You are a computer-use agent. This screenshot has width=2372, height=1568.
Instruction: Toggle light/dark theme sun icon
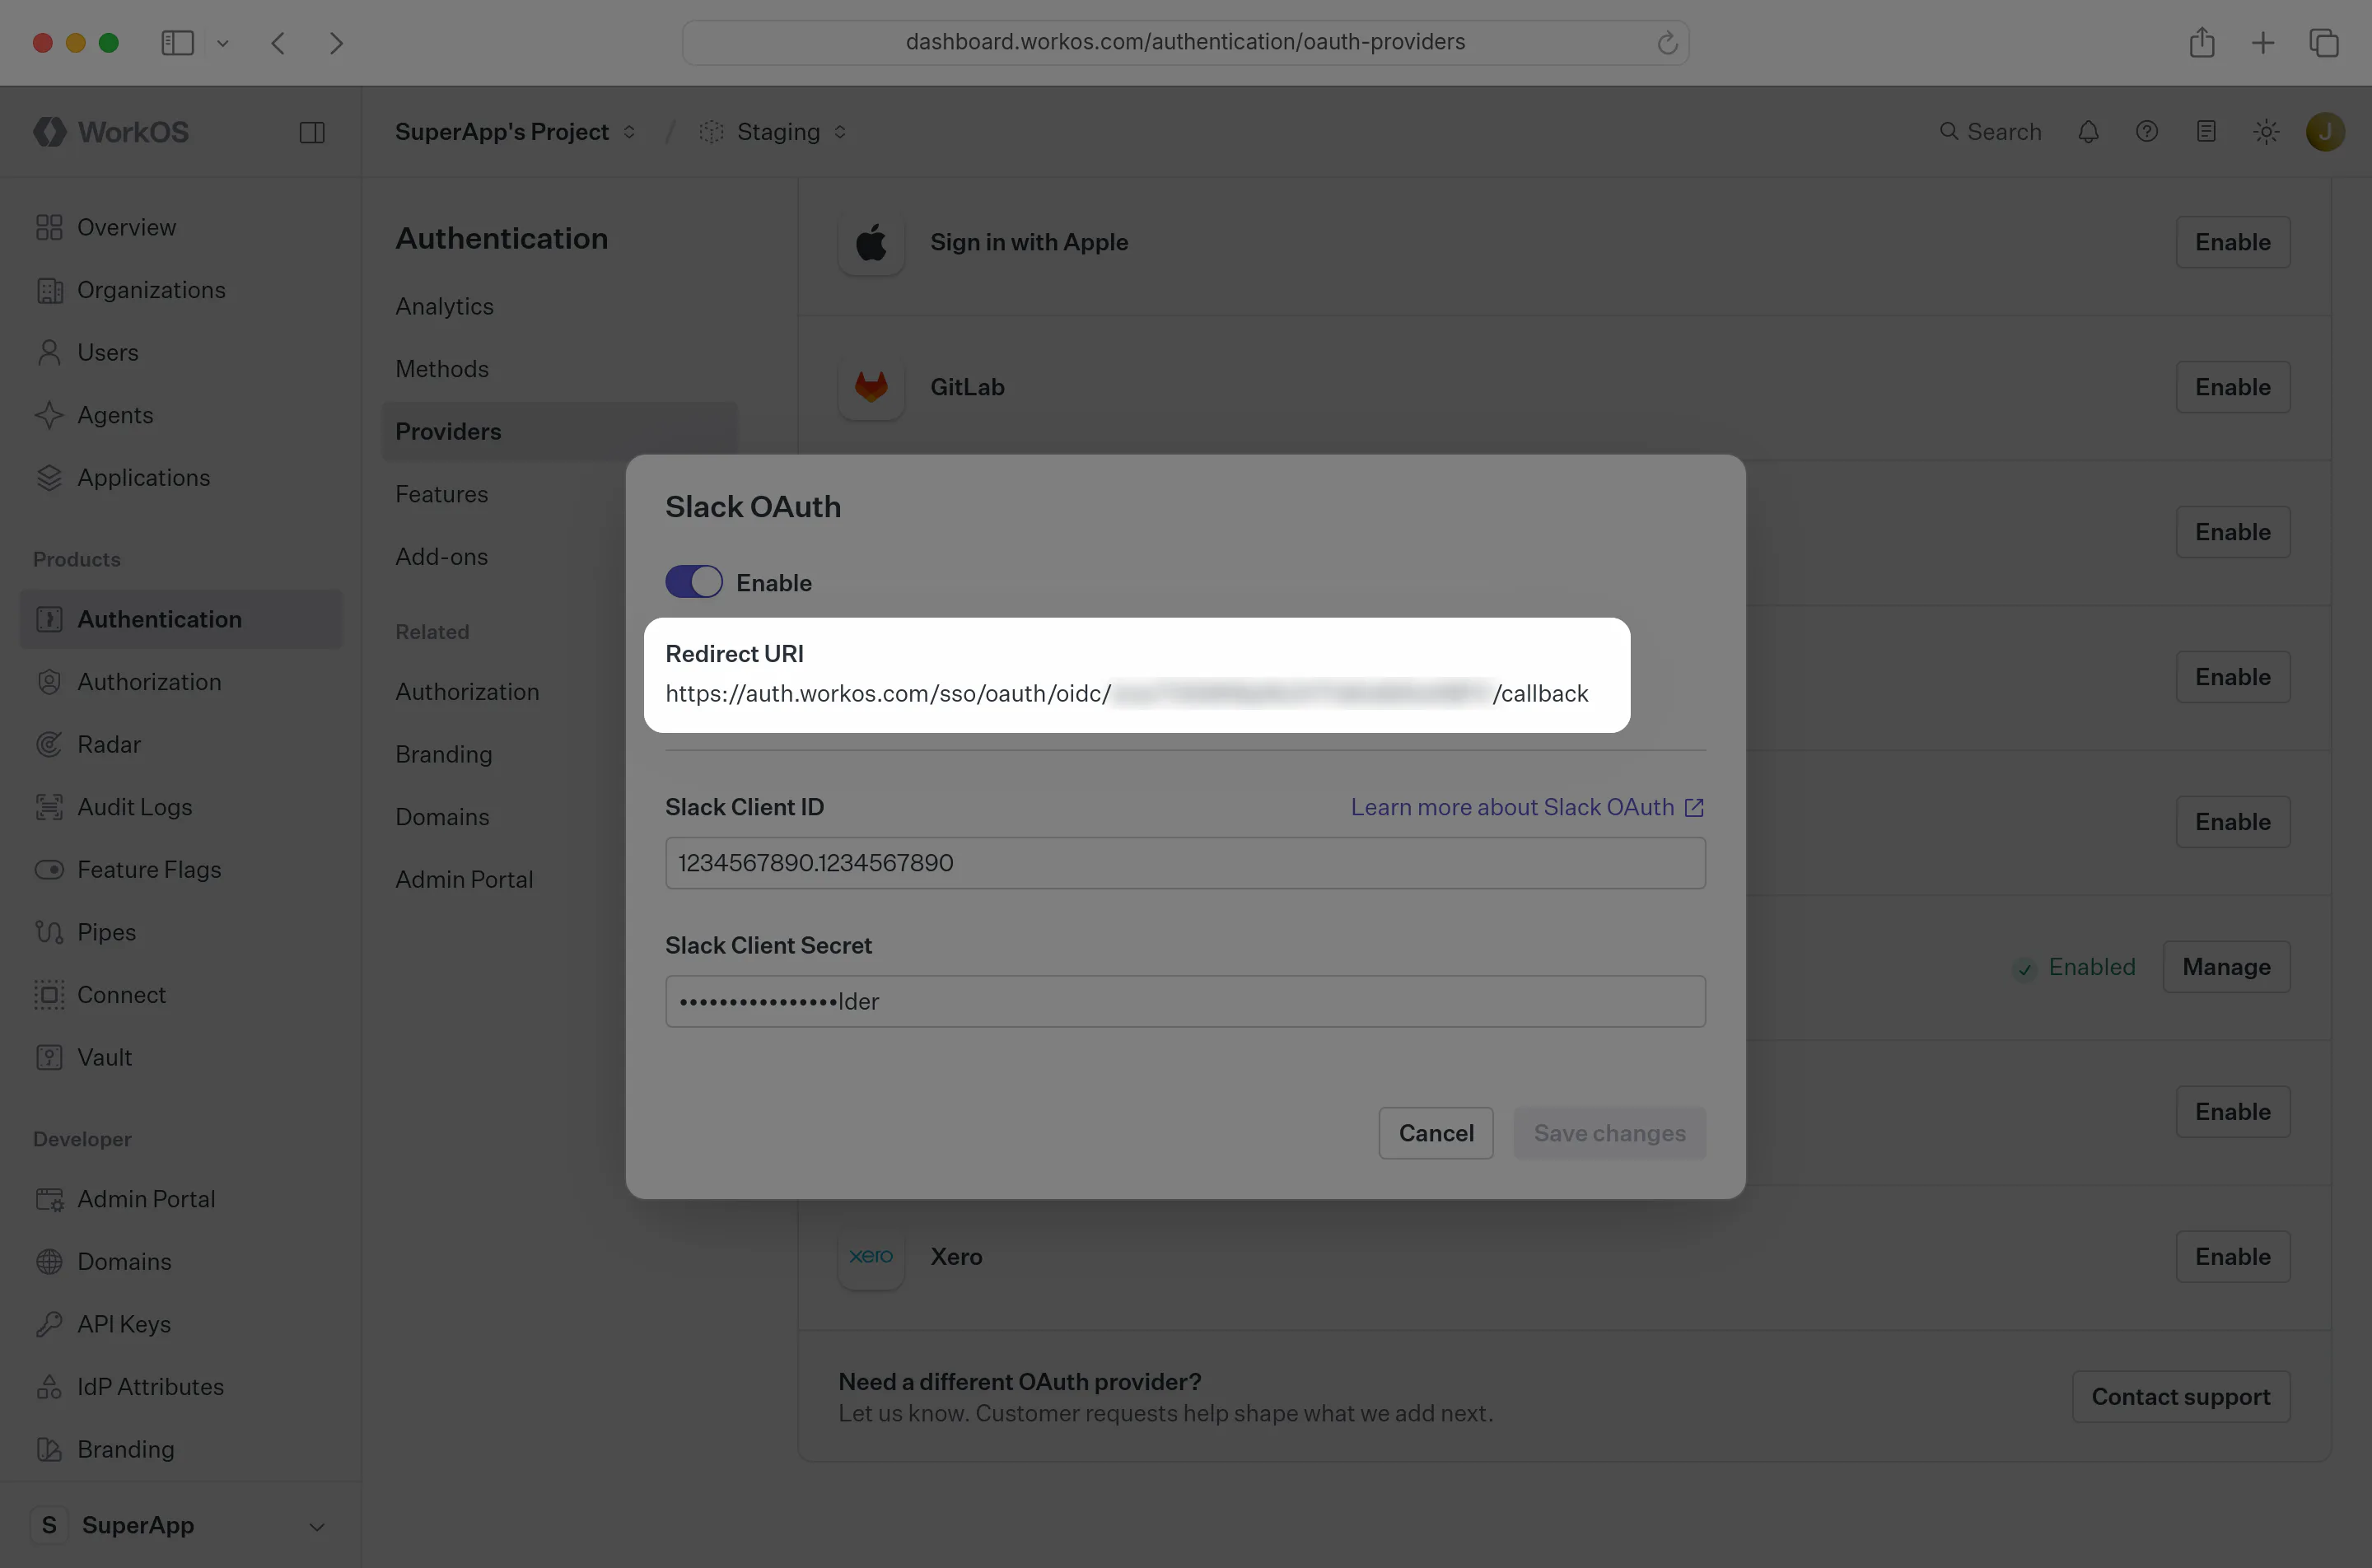(x=2266, y=131)
